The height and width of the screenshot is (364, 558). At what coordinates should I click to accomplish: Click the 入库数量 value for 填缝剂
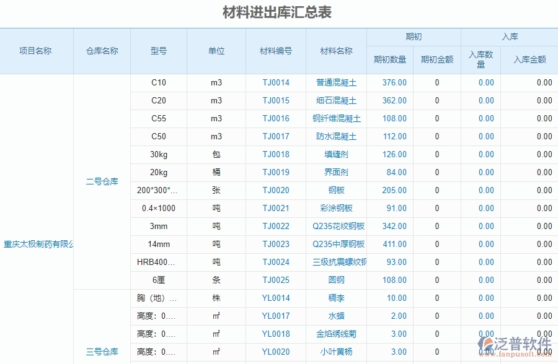click(485, 154)
